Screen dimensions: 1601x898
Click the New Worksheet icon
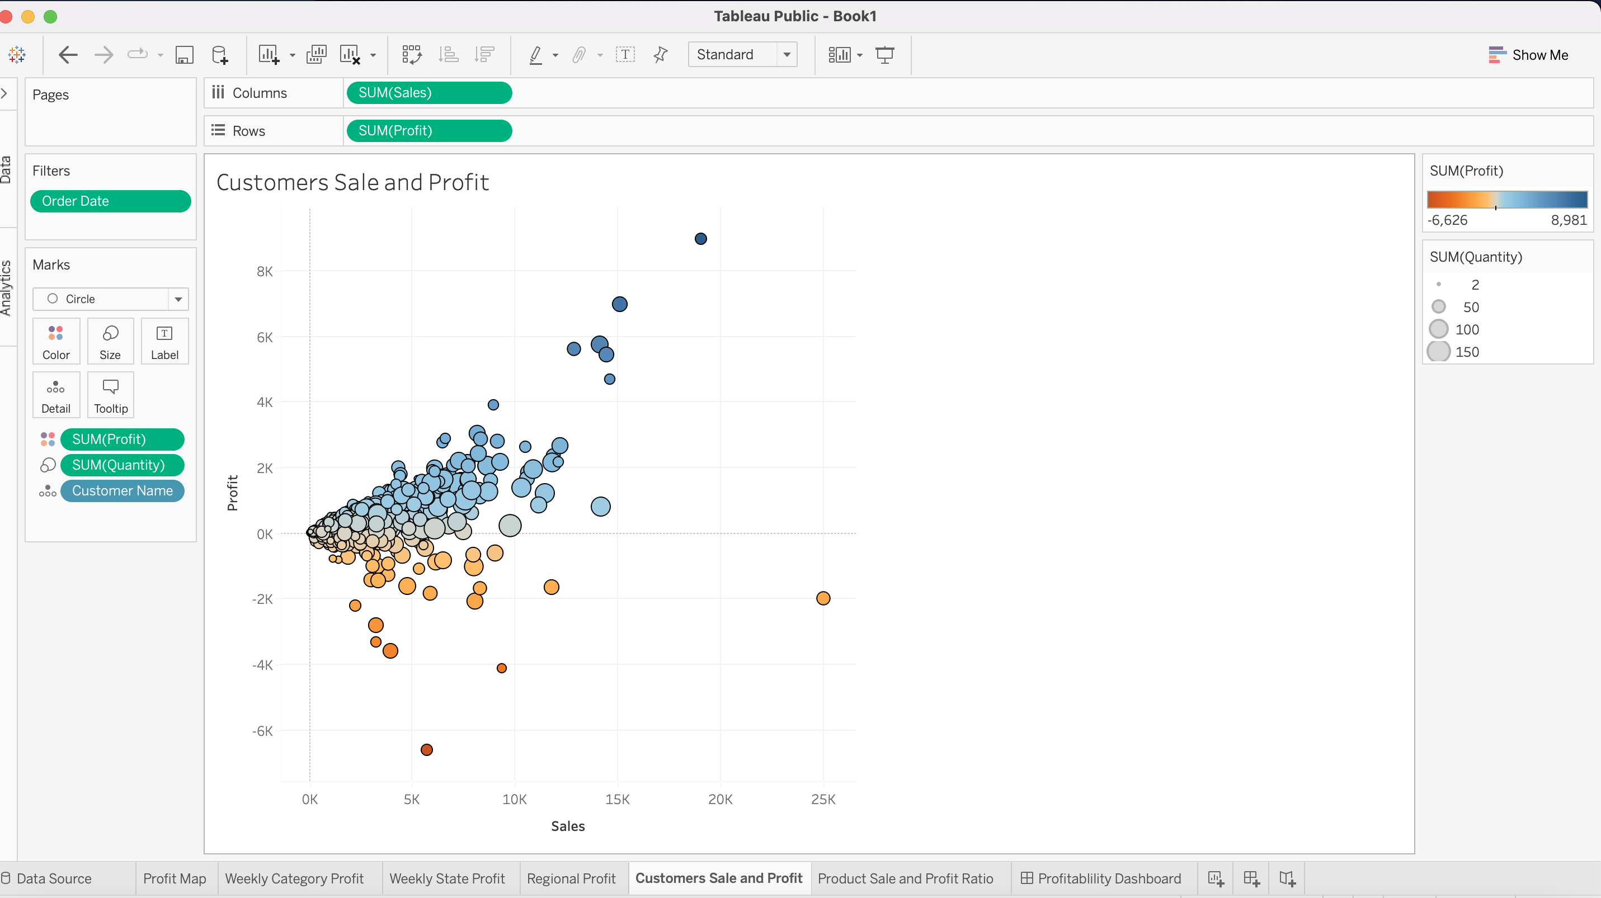point(269,55)
